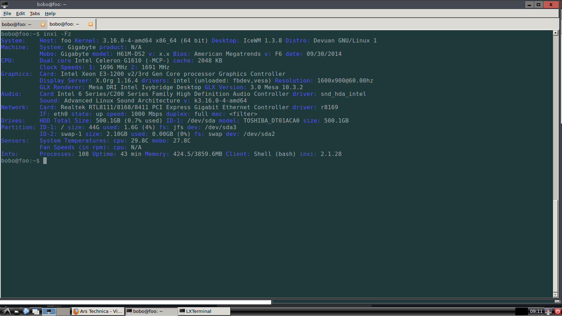The height and width of the screenshot is (316, 562).
Task: Activate LXTerminal taskbar window button
Action: click(204, 311)
